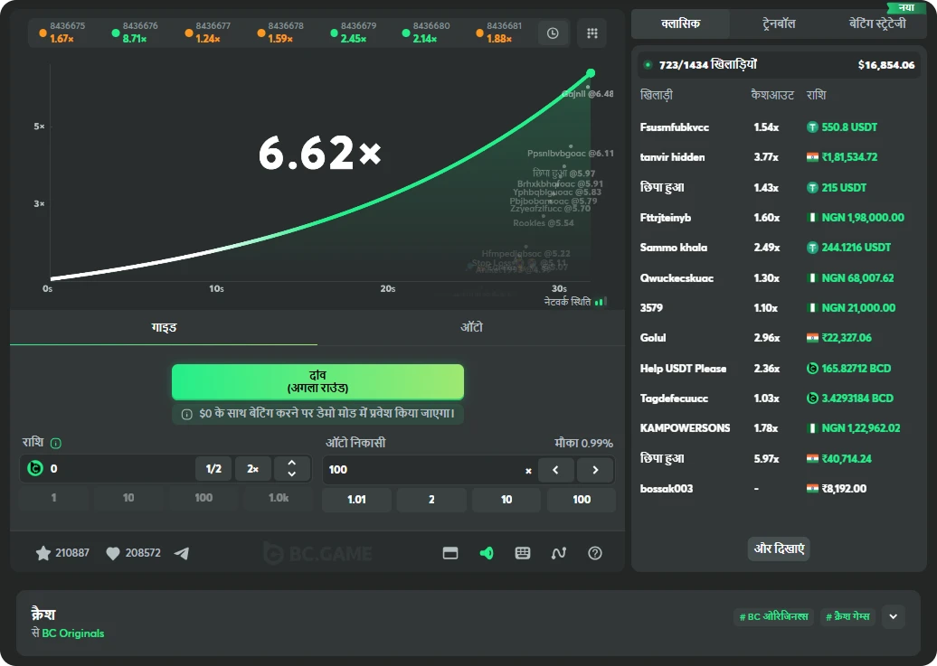Open round history clock icon
Screen dimensions: 937x666
tap(553, 33)
